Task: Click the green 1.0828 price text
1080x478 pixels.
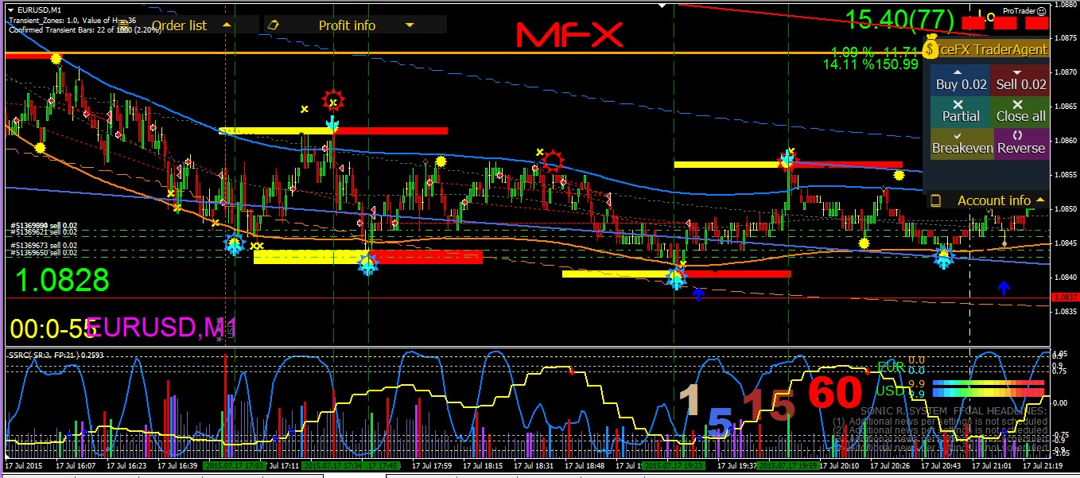Action: pos(63,280)
